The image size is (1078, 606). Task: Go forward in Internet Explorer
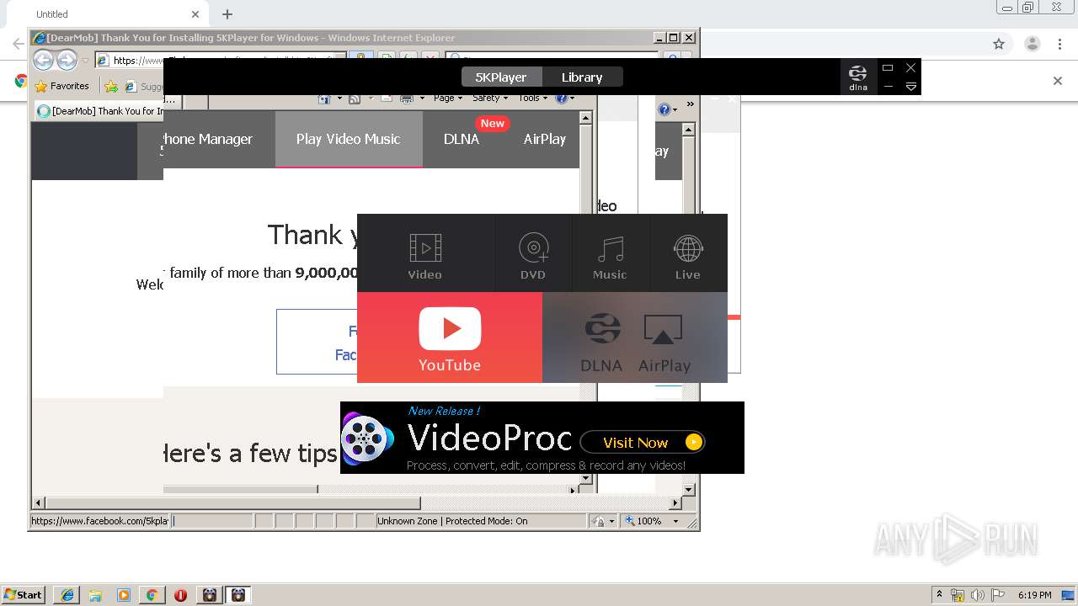67,60
